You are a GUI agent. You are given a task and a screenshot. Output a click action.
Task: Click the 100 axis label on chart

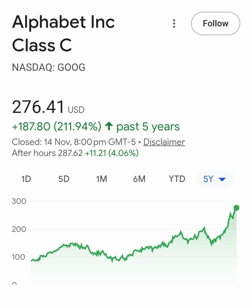pos(19,257)
